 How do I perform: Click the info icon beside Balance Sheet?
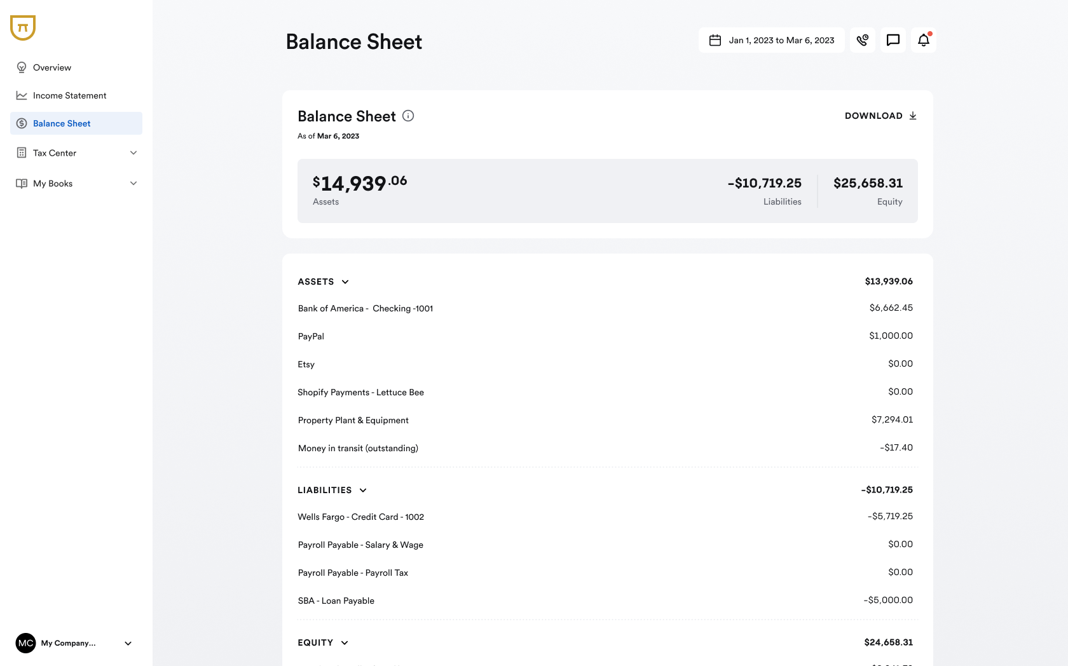408,116
